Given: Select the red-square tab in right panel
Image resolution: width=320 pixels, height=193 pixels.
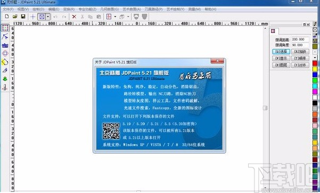Looking at the screenshot, I should tap(273, 31).
